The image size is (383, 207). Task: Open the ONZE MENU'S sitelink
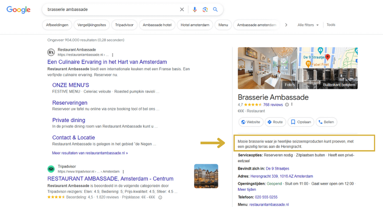point(71,85)
